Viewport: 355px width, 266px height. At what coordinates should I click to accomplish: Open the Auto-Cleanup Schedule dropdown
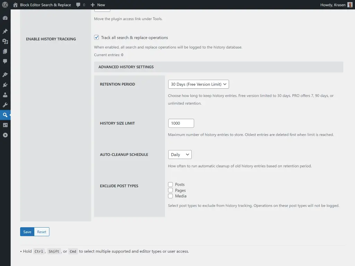point(180,154)
